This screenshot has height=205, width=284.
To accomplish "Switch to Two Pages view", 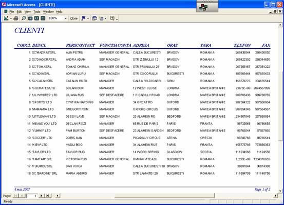I will point(36,18).
